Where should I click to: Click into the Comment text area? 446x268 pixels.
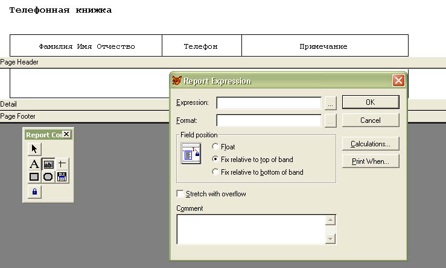pos(250,229)
